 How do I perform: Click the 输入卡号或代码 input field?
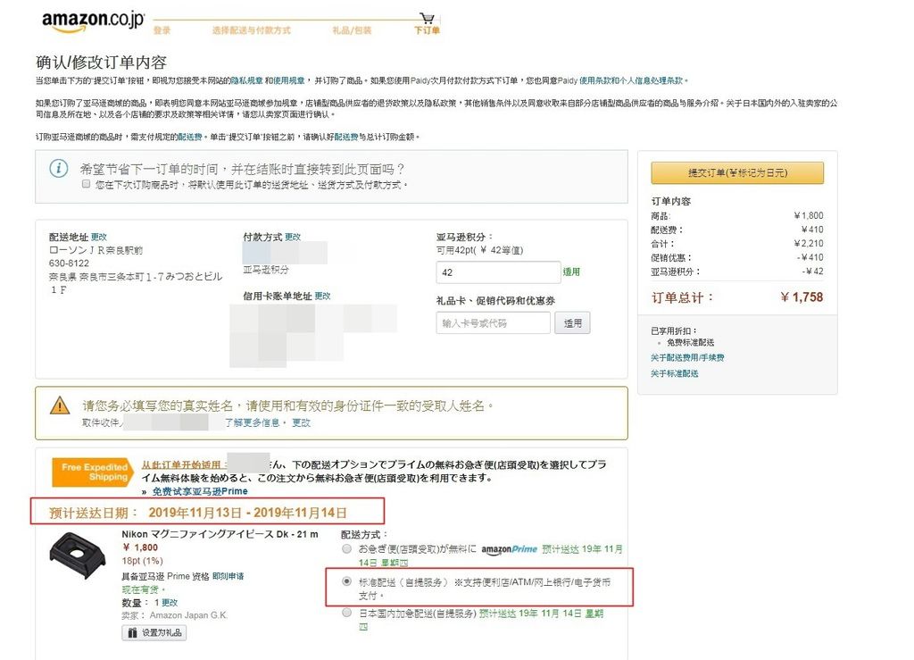[493, 323]
